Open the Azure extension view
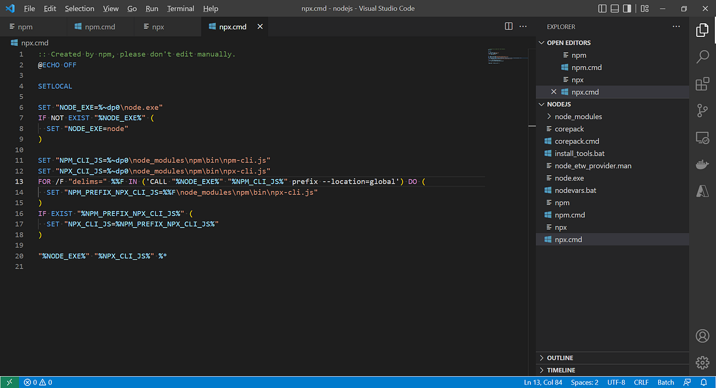 click(x=702, y=191)
